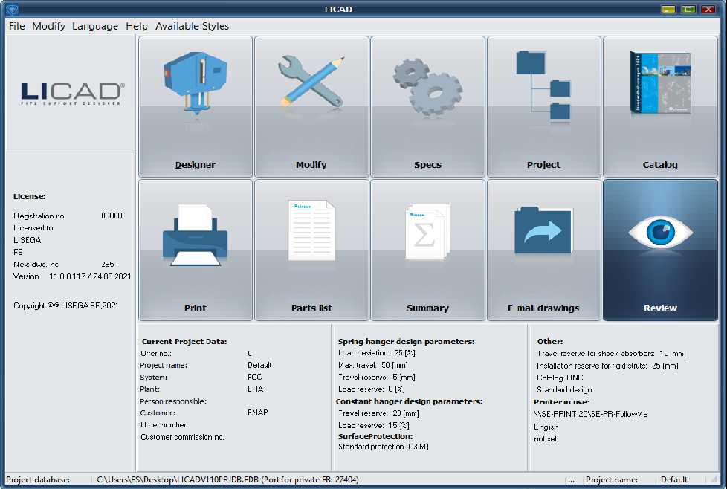Viewport: 727px width, 489px height.
Task: Click 'Customer commission no.' label
Action: (181, 437)
